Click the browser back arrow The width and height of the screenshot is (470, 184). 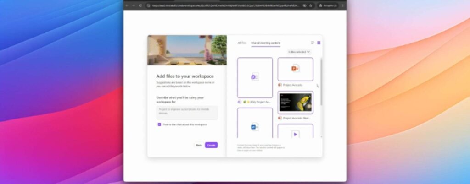[127, 5]
